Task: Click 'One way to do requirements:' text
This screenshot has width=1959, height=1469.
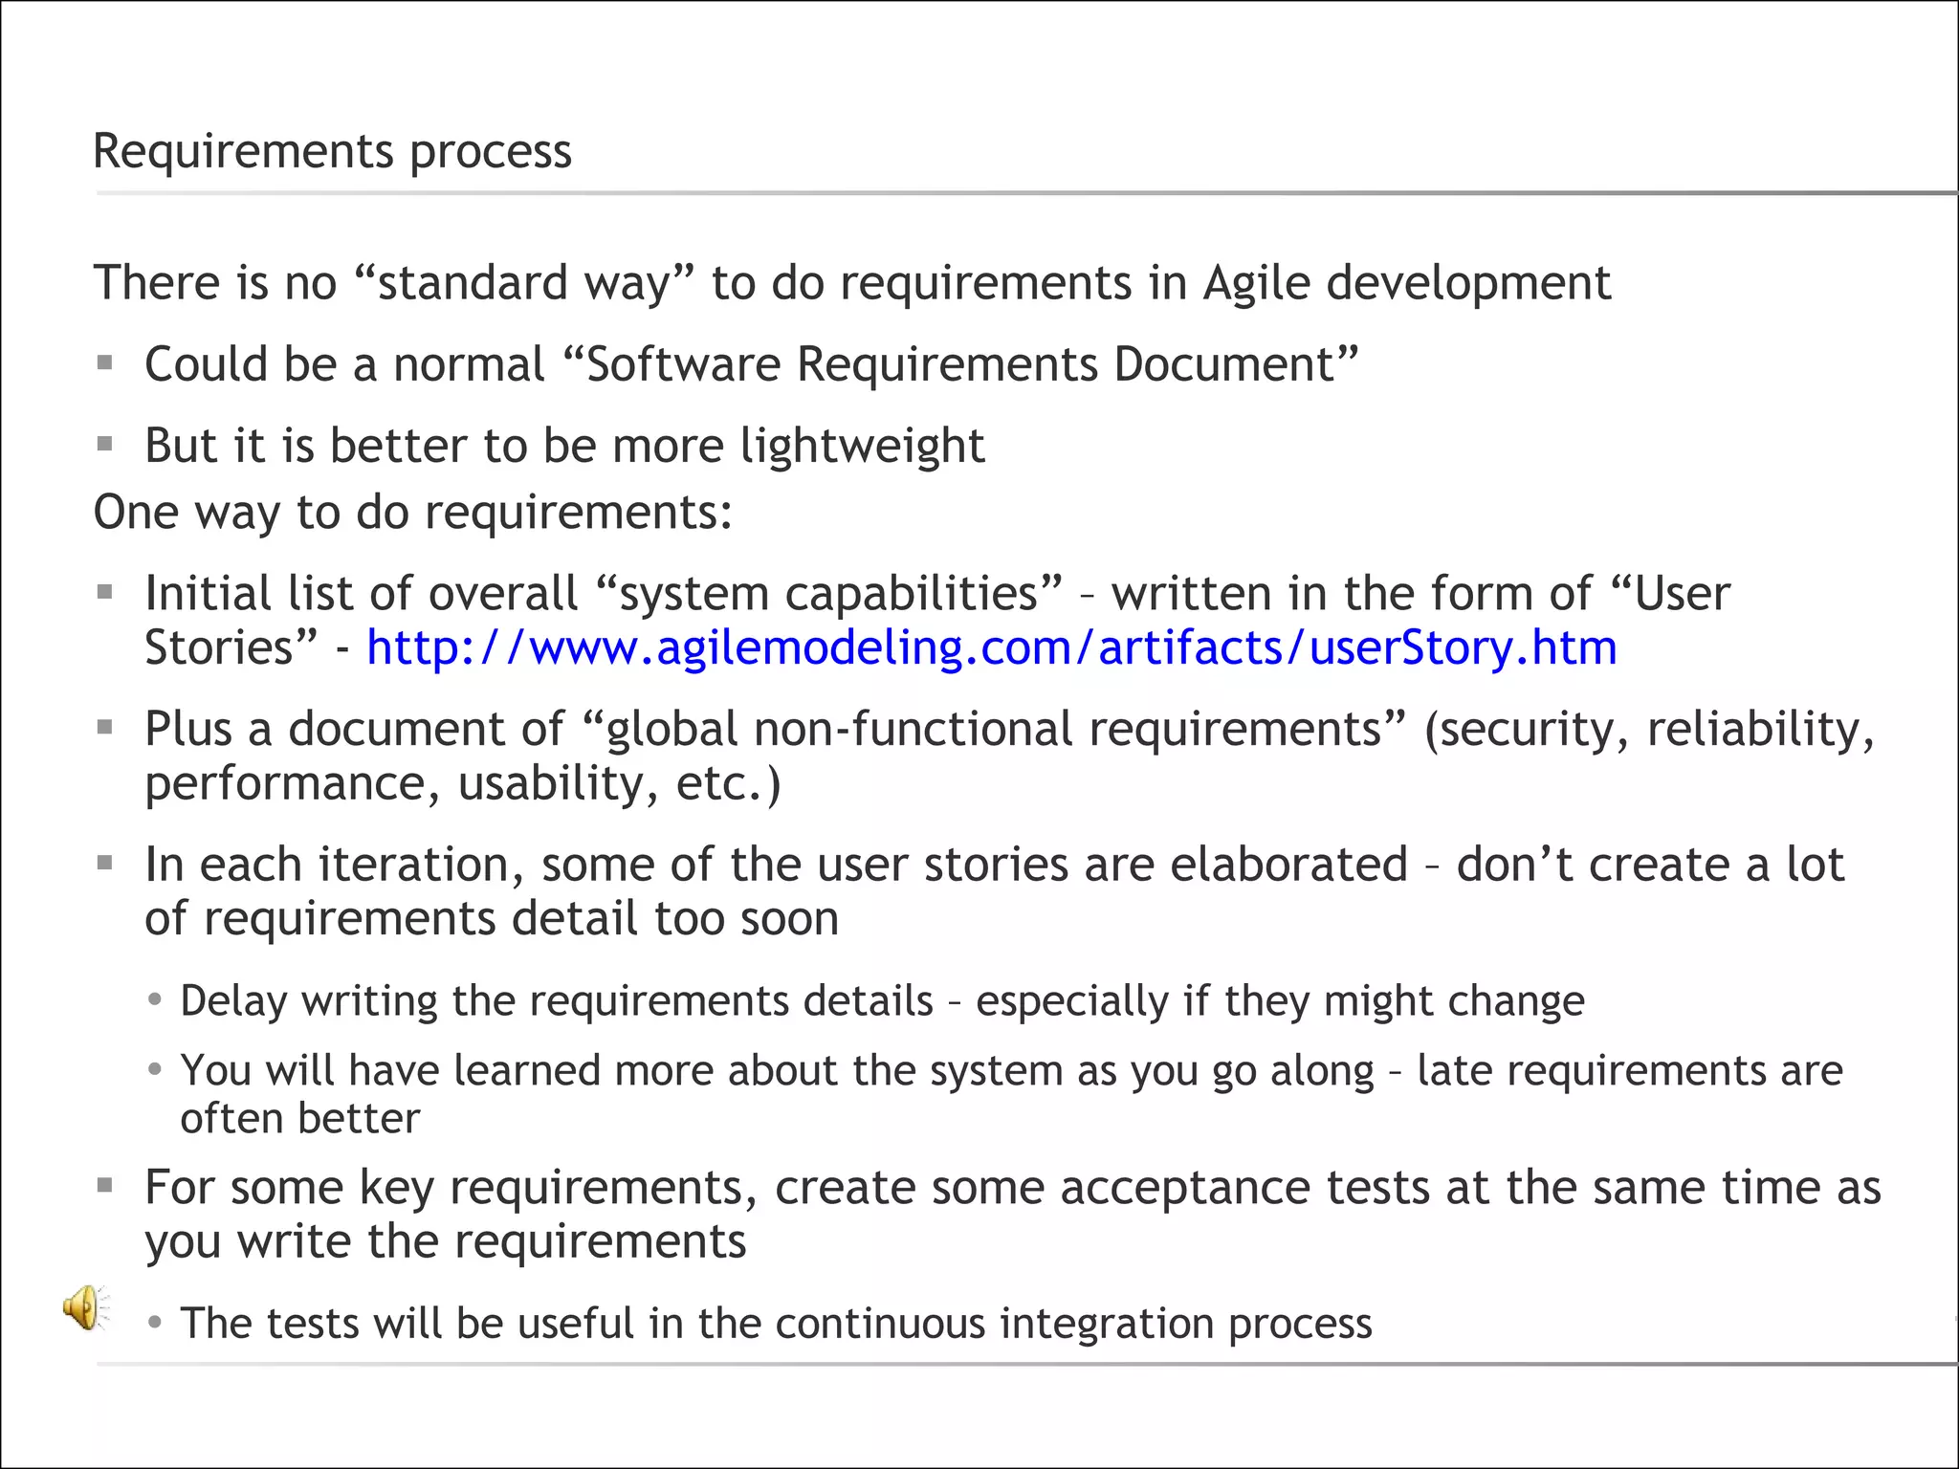Action: coord(413,512)
